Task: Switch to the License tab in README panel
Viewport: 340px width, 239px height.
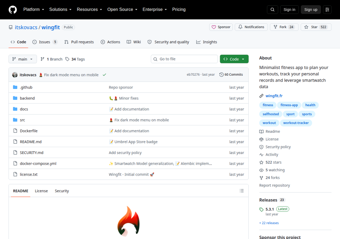Action: click(x=41, y=191)
